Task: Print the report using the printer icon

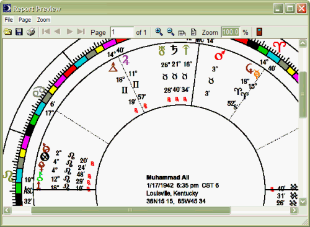Action: [x=31, y=32]
